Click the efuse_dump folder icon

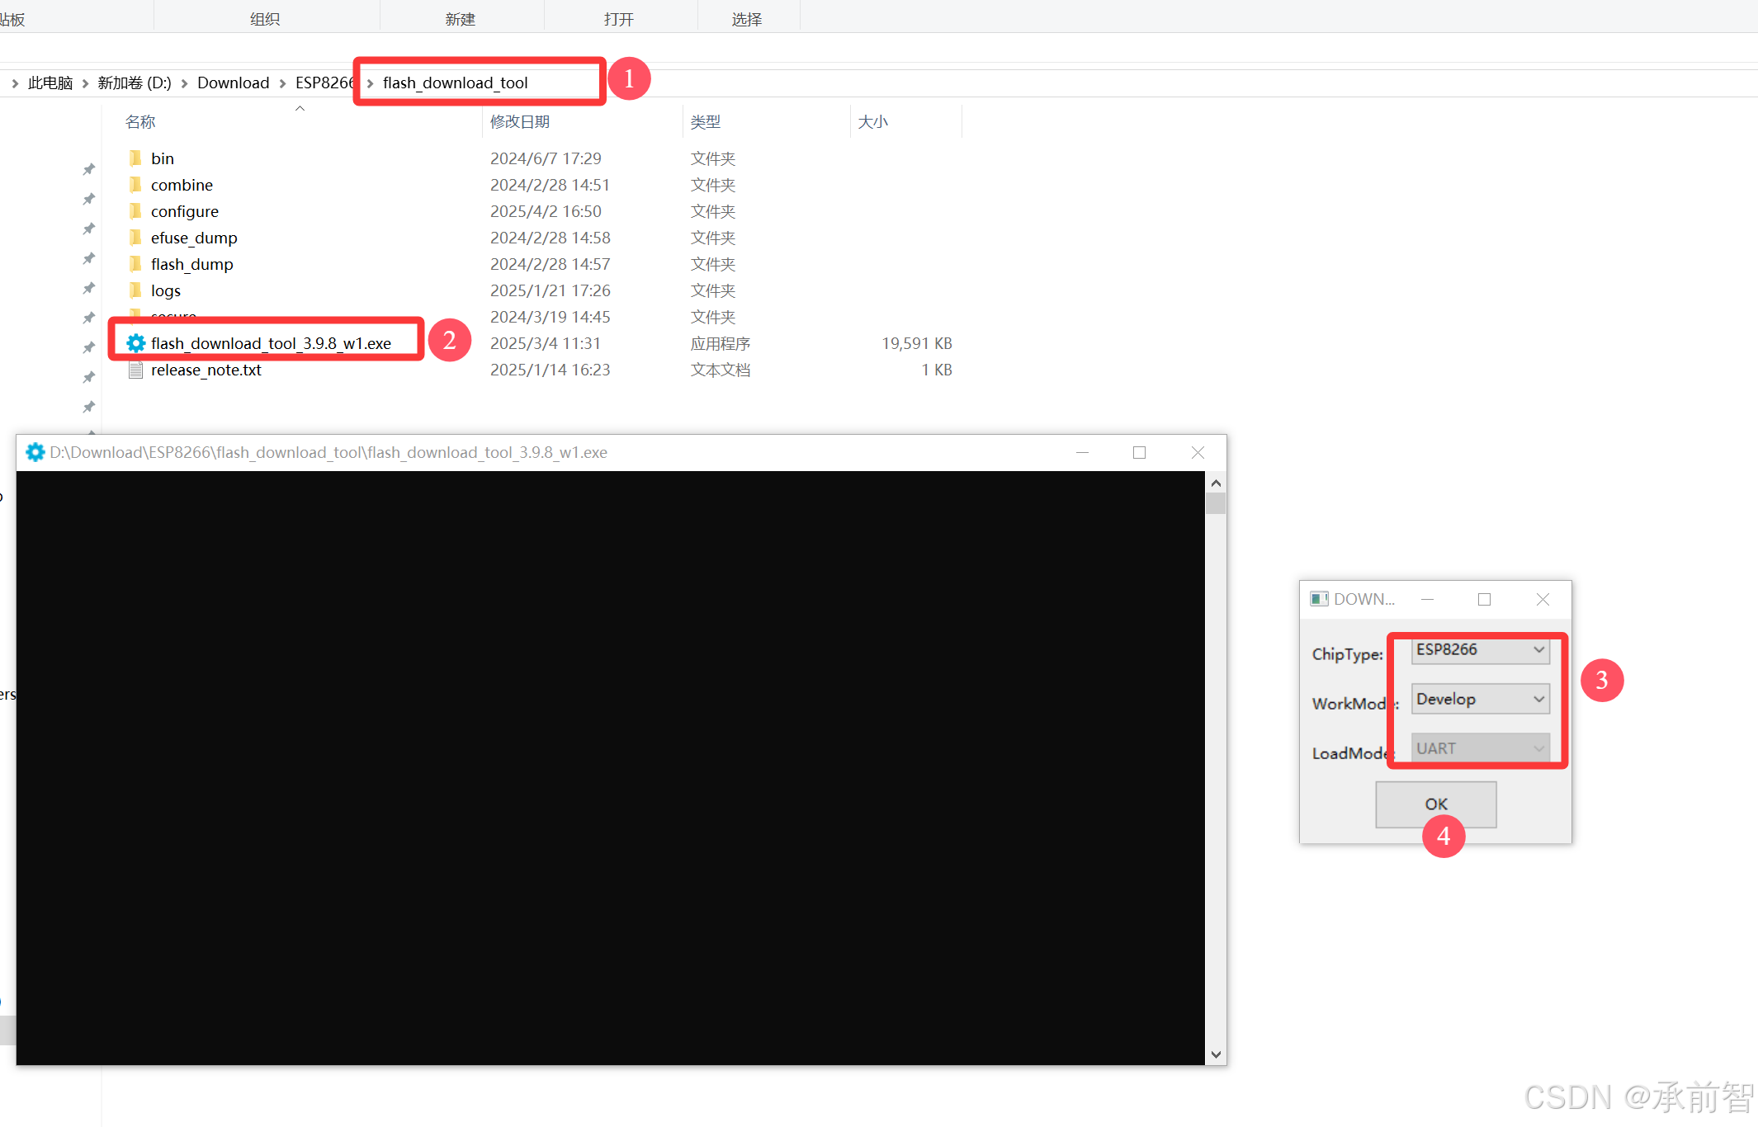coord(135,237)
